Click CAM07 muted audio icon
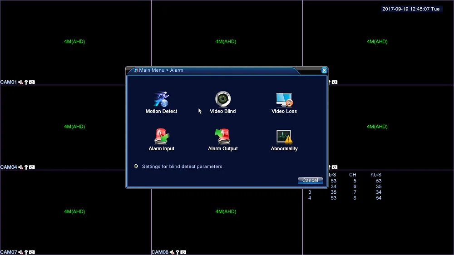The image size is (454, 255). [x=20, y=252]
